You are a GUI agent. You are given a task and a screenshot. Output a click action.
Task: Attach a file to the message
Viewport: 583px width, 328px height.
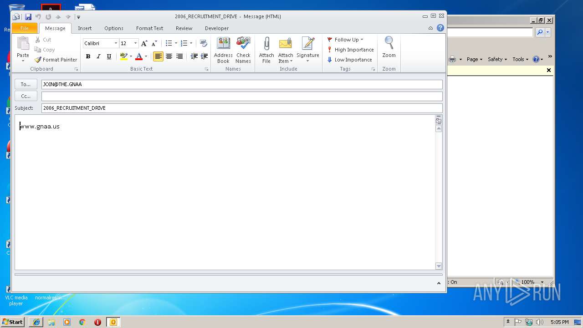tap(266, 50)
